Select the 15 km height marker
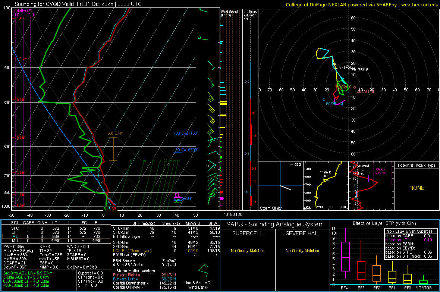Image resolution: width=440 pixels, height=292 pixels. 22,19
